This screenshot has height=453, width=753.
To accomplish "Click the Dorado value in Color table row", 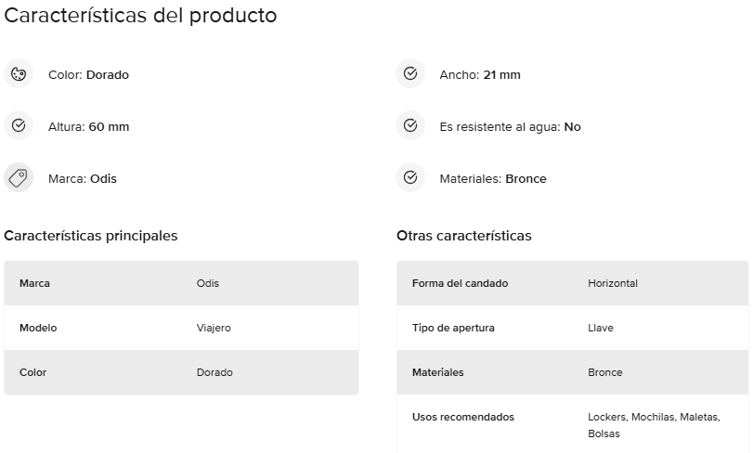I will [214, 372].
